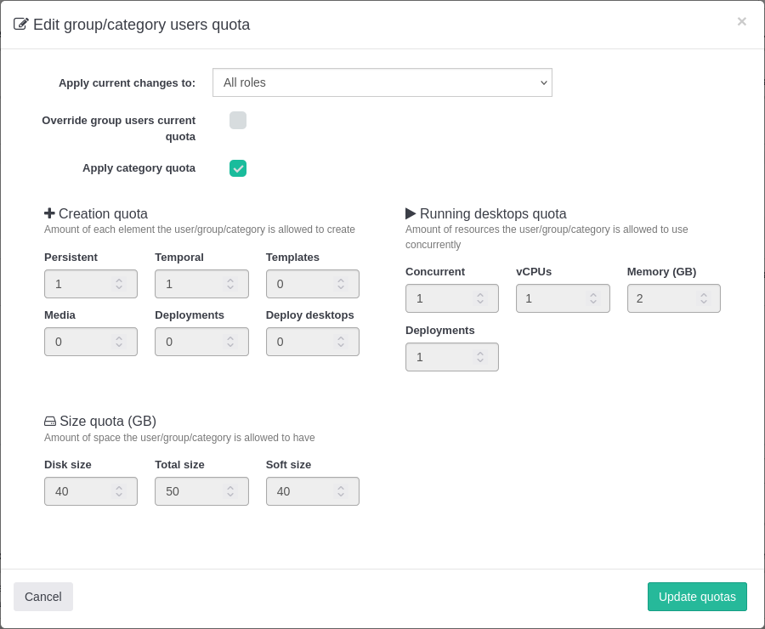Open the Apply current changes to dropdown

pos(382,82)
